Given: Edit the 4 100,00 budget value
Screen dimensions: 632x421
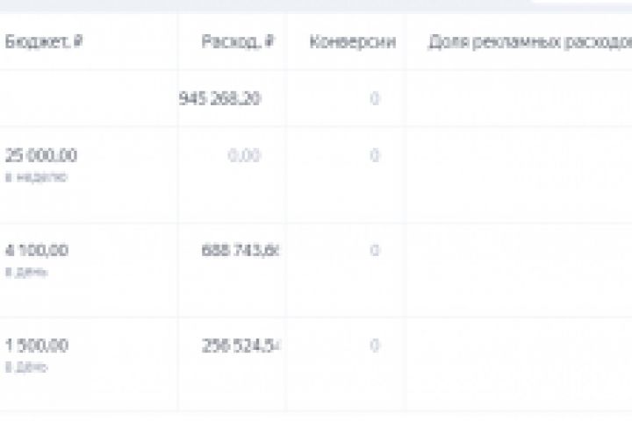Looking at the screenshot, I should [x=37, y=250].
